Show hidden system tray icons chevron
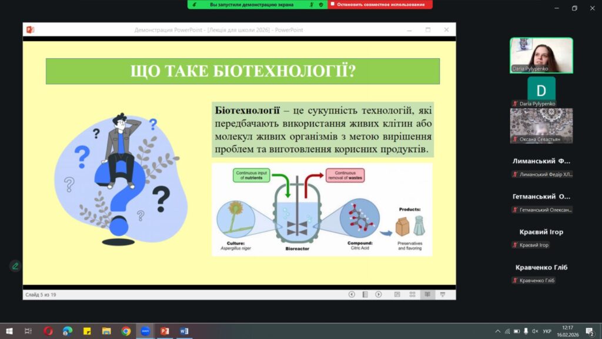The width and height of the screenshot is (602, 339). (498, 331)
